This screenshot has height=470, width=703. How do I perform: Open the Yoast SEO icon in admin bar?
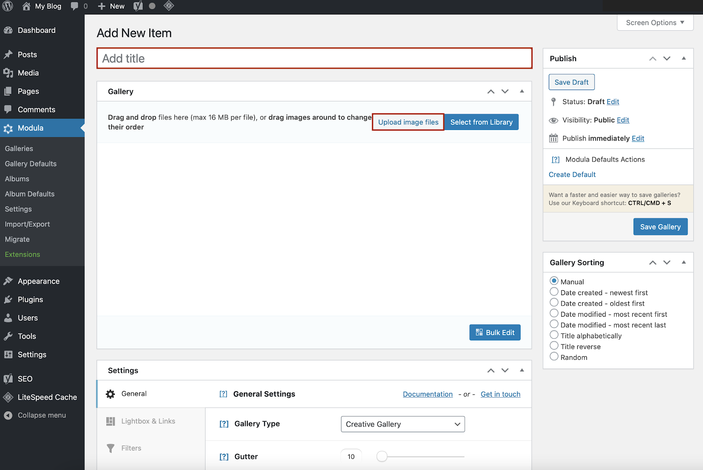tap(138, 6)
